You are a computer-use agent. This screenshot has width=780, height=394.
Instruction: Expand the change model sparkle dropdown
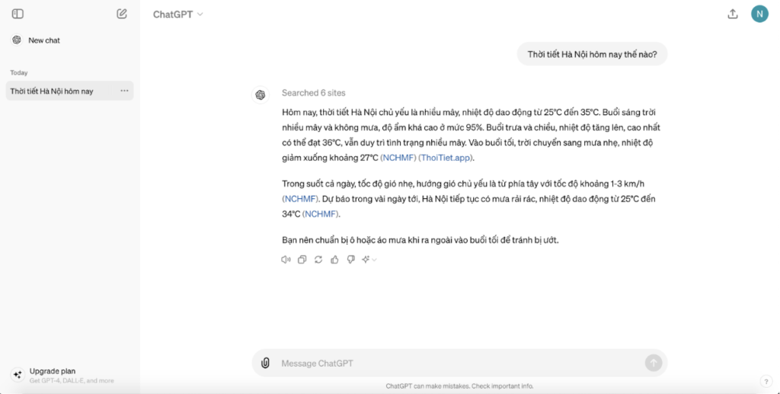tap(369, 260)
